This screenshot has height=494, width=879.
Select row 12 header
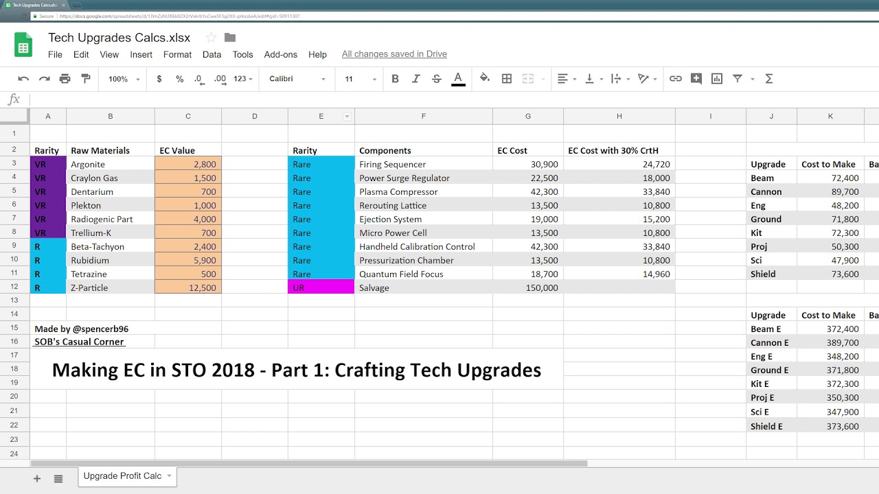(14, 287)
